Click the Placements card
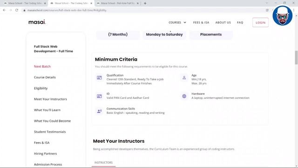 pyautogui.click(x=211, y=35)
